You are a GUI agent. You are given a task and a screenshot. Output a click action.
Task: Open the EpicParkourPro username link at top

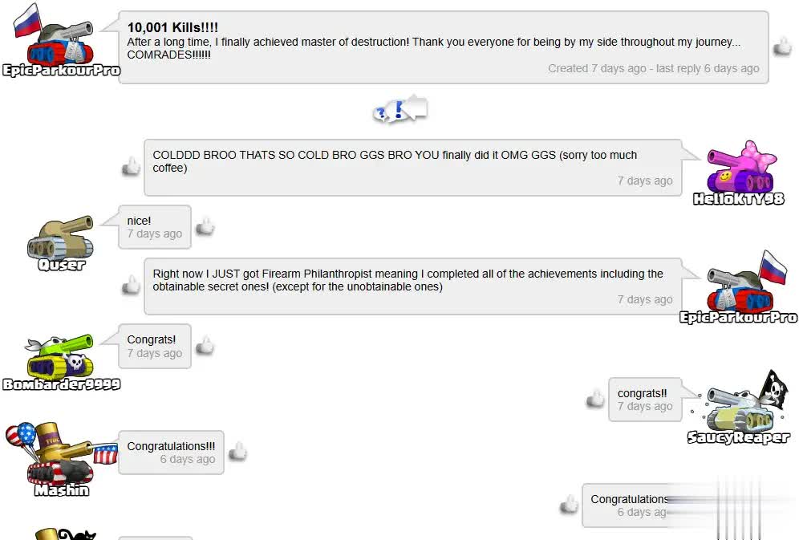61,71
